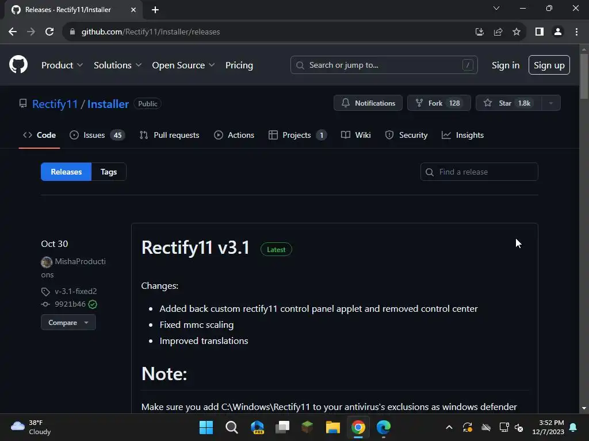Open the Rectify11 v3.1 release title

pyautogui.click(x=196, y=248)
